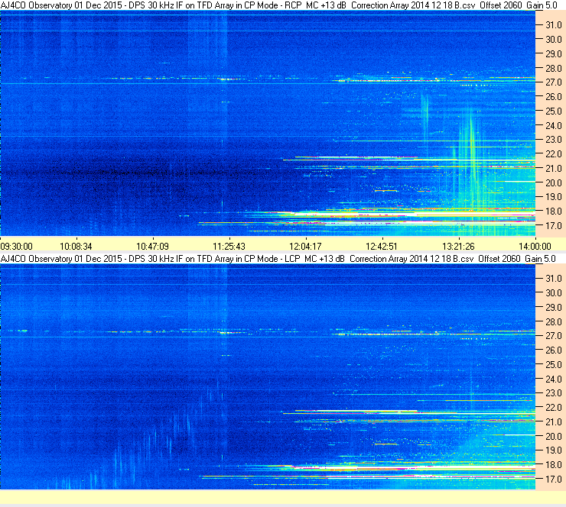Viewport: 566px width, 507px height.
Task: Click 17.0 frequency label in RCP panel
Action: pos(553,226)
